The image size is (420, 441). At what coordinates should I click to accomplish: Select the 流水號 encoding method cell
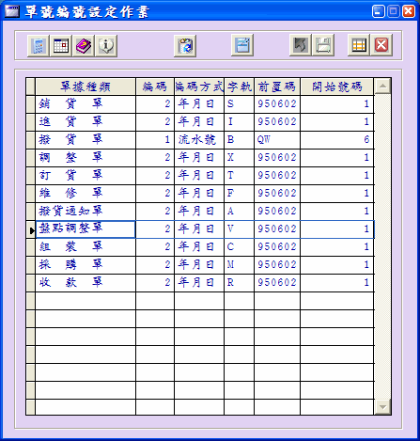[199, 140]
